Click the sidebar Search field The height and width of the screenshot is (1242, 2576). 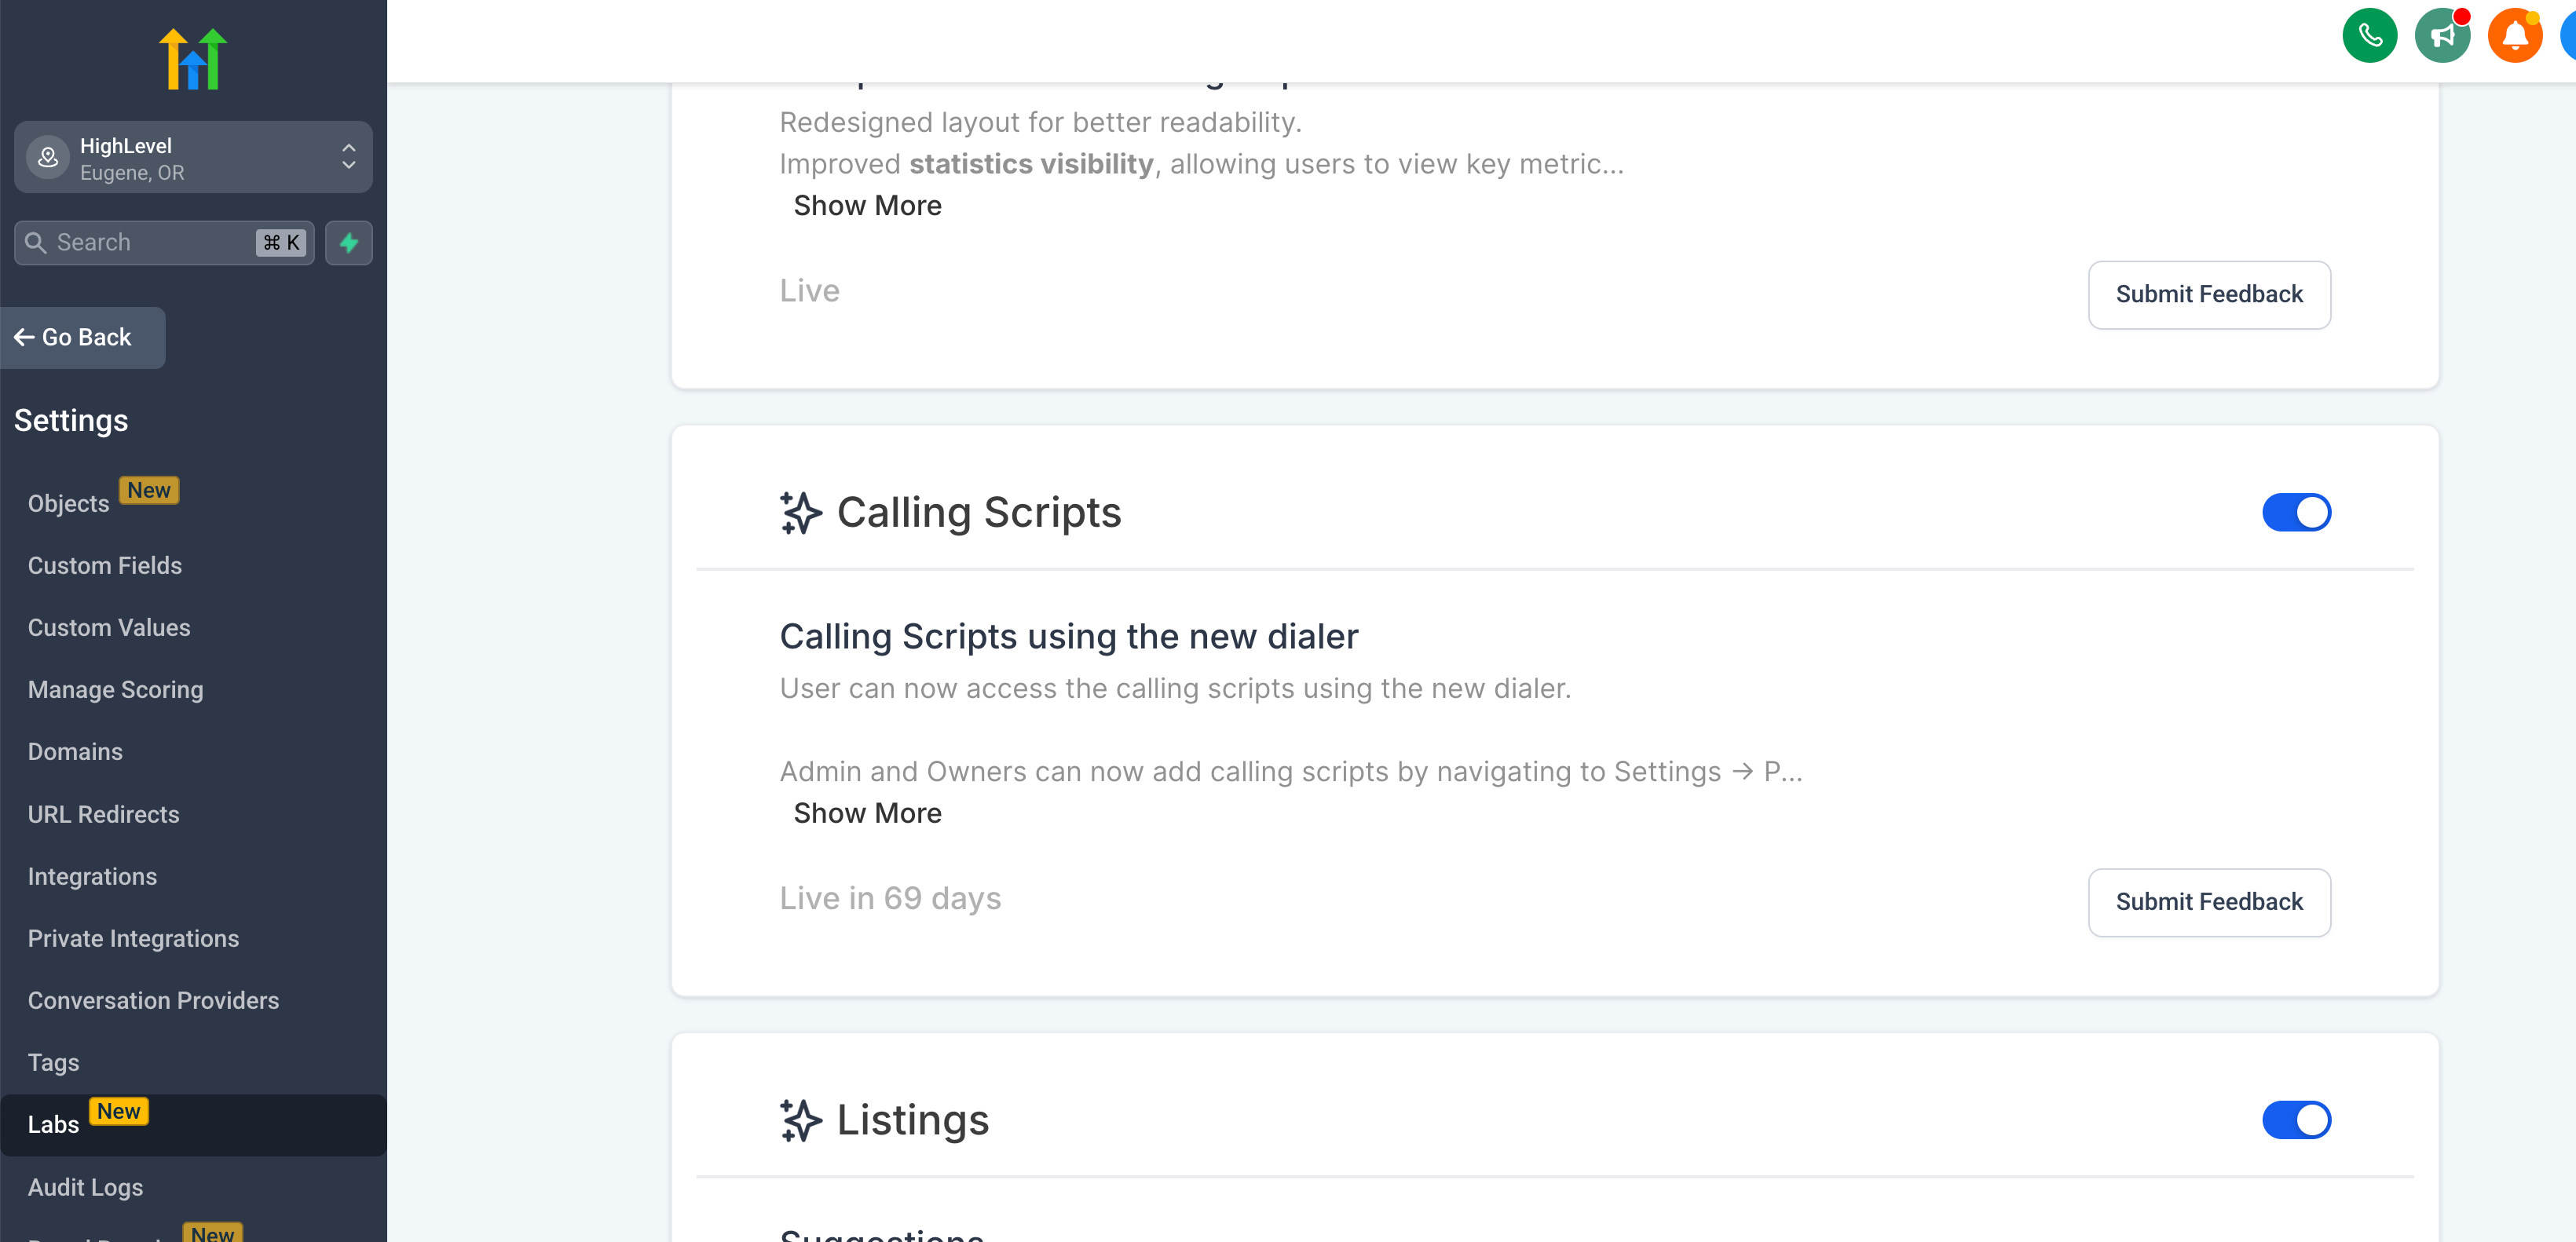click(150, 243)
